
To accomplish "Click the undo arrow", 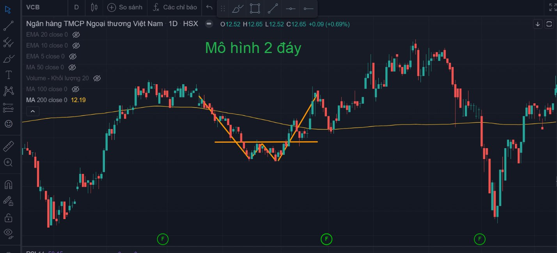I will (209, 7).
